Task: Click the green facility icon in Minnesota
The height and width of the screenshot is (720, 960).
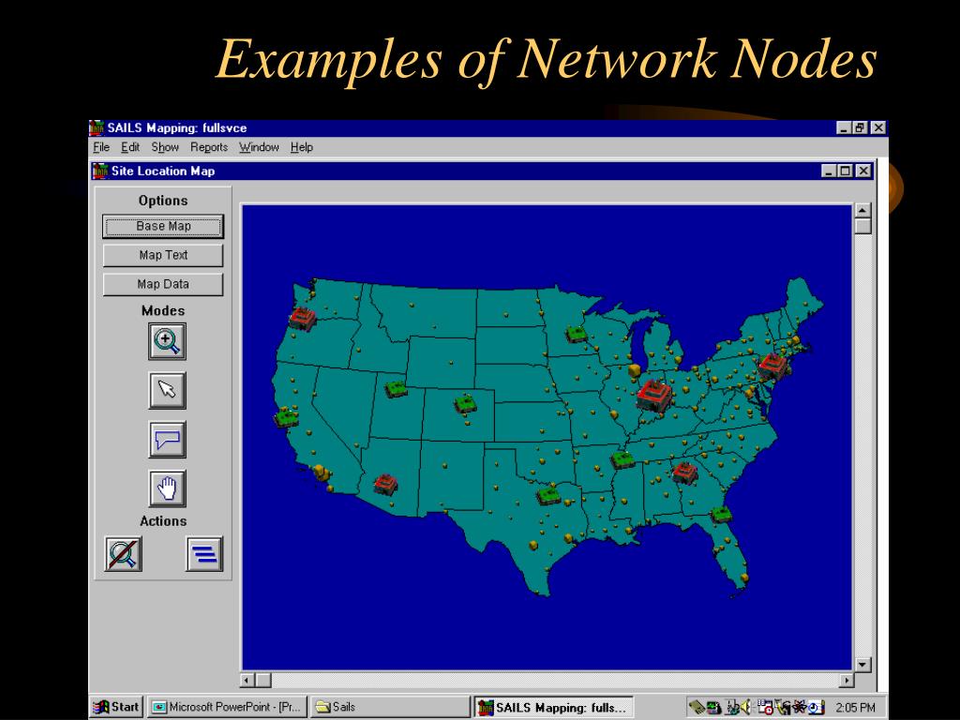Action: point(577,334)
